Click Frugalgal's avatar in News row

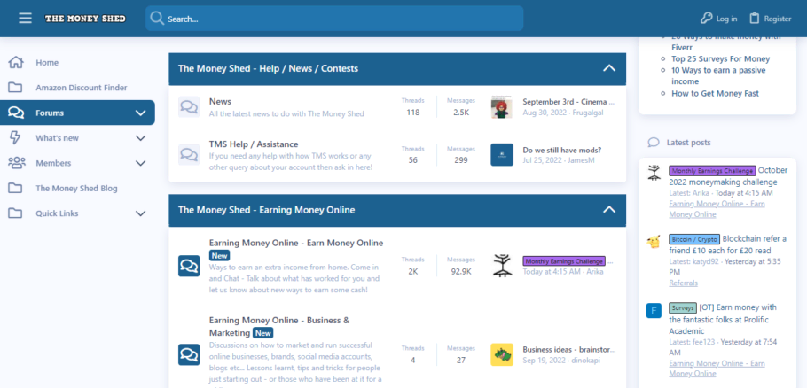point(502,107)
